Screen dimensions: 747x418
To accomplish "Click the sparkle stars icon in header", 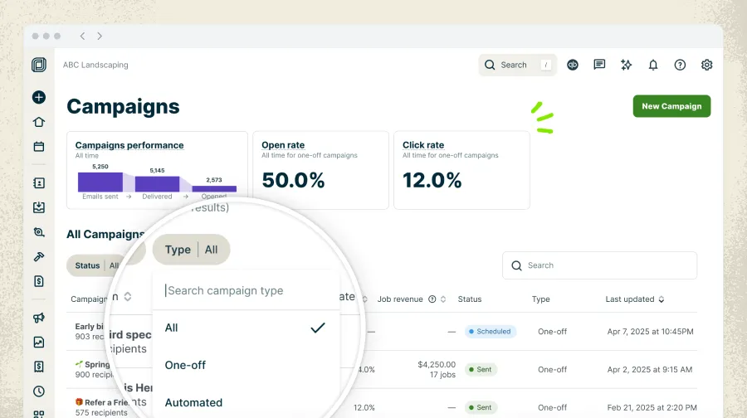I will click(626, 65).
